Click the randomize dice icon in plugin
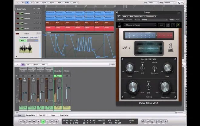 pos(168,25)
